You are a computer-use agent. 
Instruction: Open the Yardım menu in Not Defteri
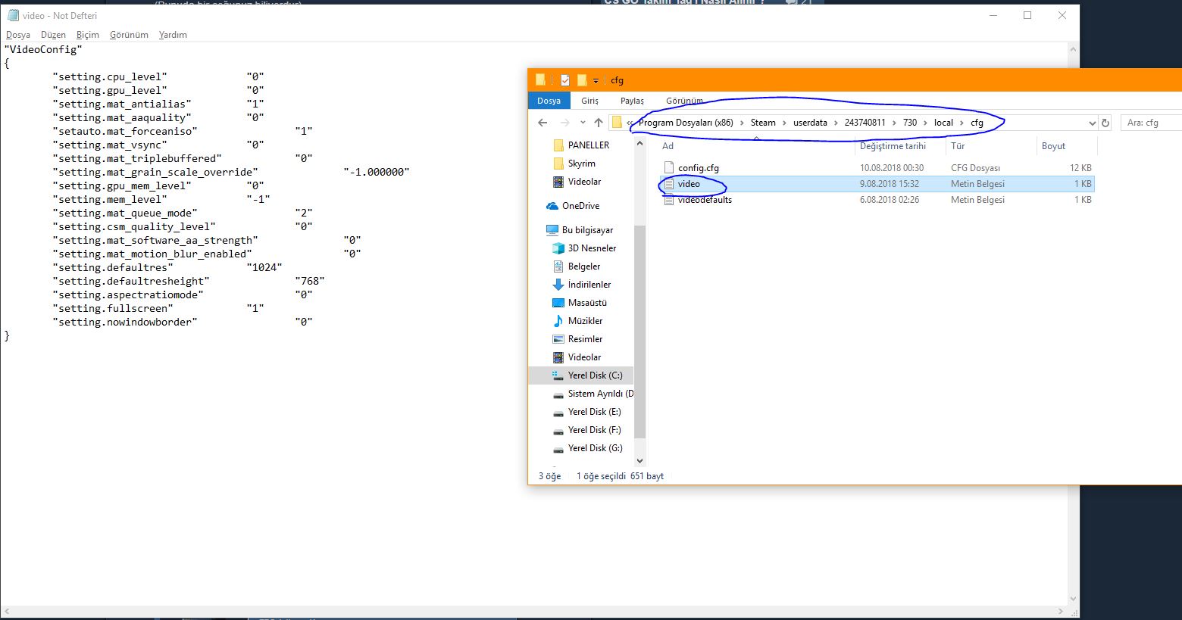tap(173, 35)
